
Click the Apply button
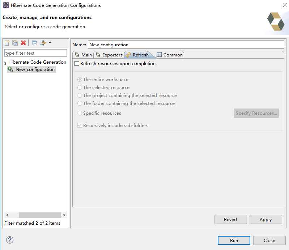point(265,219)
